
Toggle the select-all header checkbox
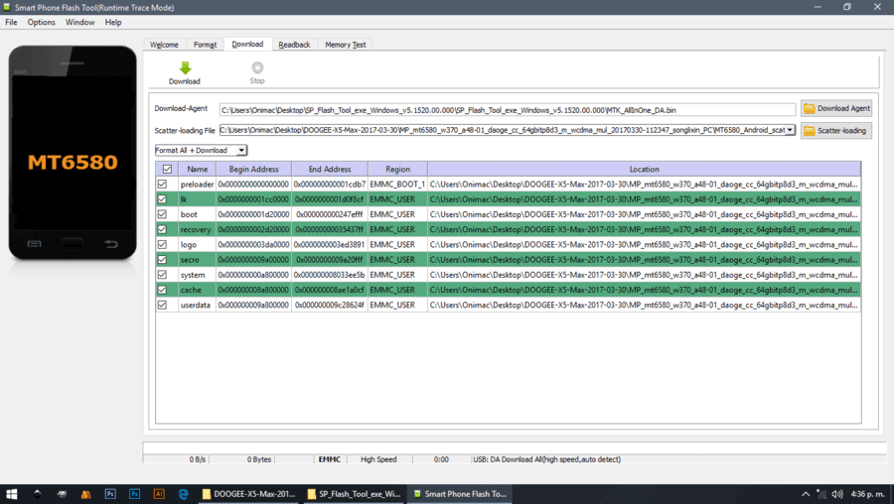point(167,169)
